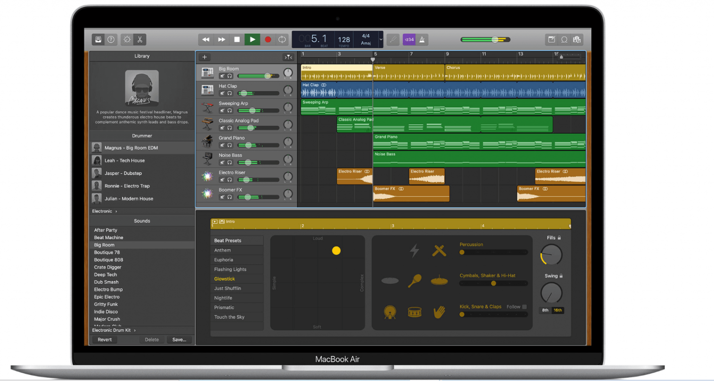Click the Save... button at the bottom left
The image size is (714, 381).
coord(179,340)
